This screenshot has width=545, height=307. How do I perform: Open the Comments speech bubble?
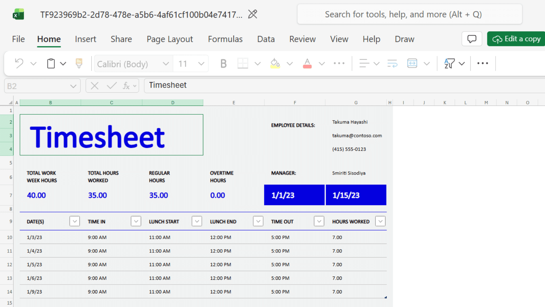(472, 39)
